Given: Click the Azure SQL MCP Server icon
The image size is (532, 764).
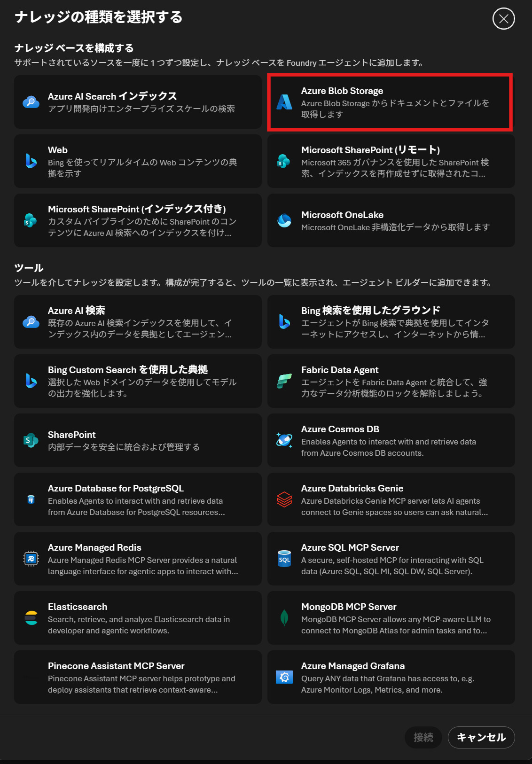Looking at the screenshot, I should pos(284,559).
